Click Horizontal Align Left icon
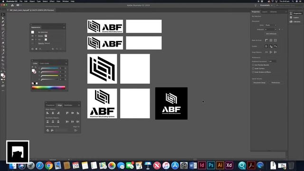The width and height of the screenshot is (304, 171). coord(47,113)
